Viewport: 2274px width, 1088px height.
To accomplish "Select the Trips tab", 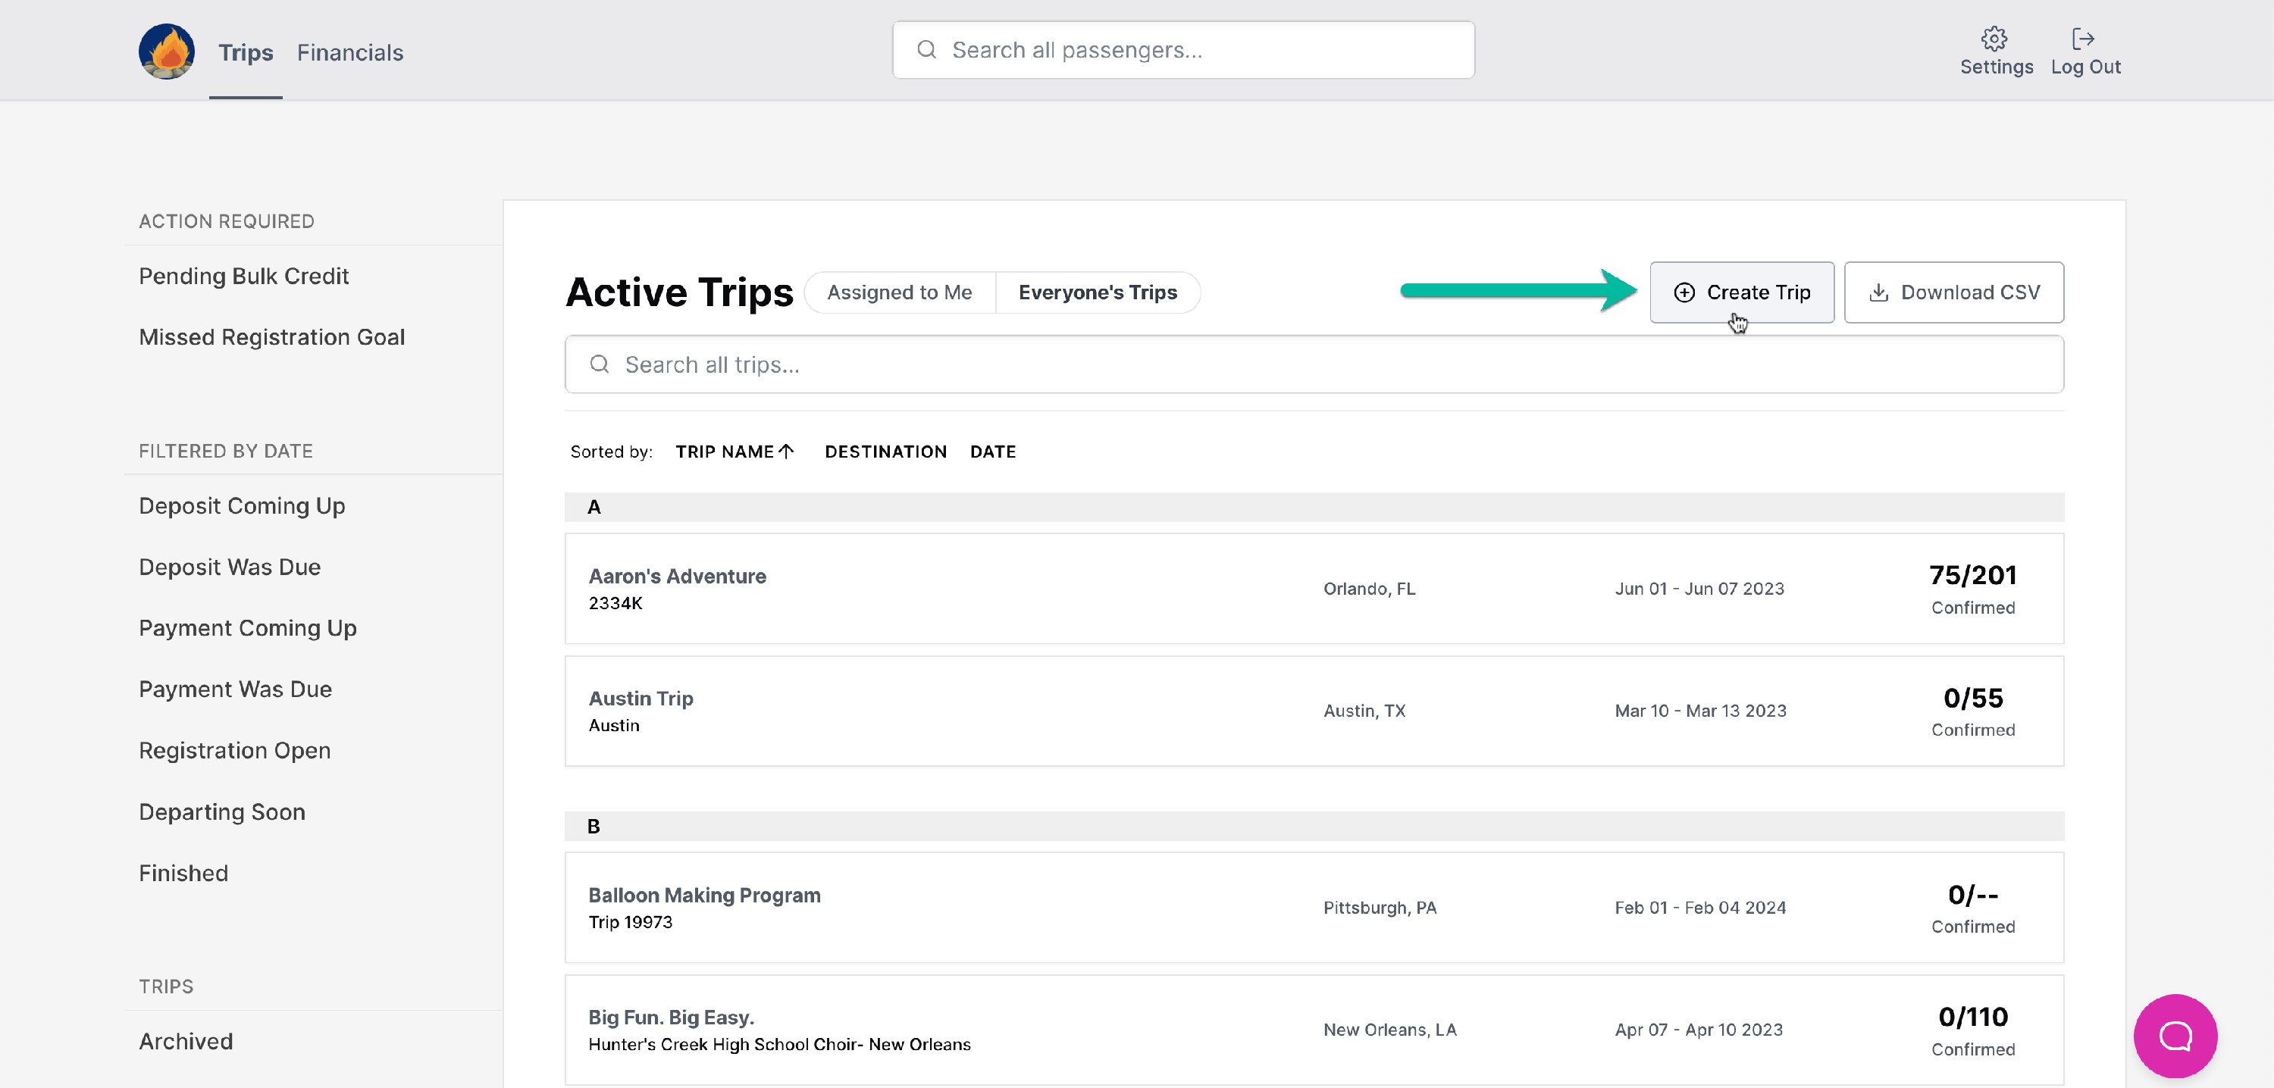I will point(246,53).
